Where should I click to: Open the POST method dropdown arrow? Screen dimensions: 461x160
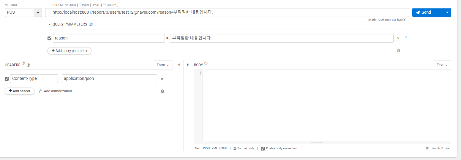(38, 12)
